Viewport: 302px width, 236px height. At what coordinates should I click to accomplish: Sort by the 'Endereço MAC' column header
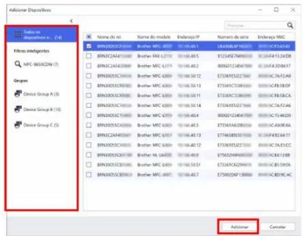271,37
